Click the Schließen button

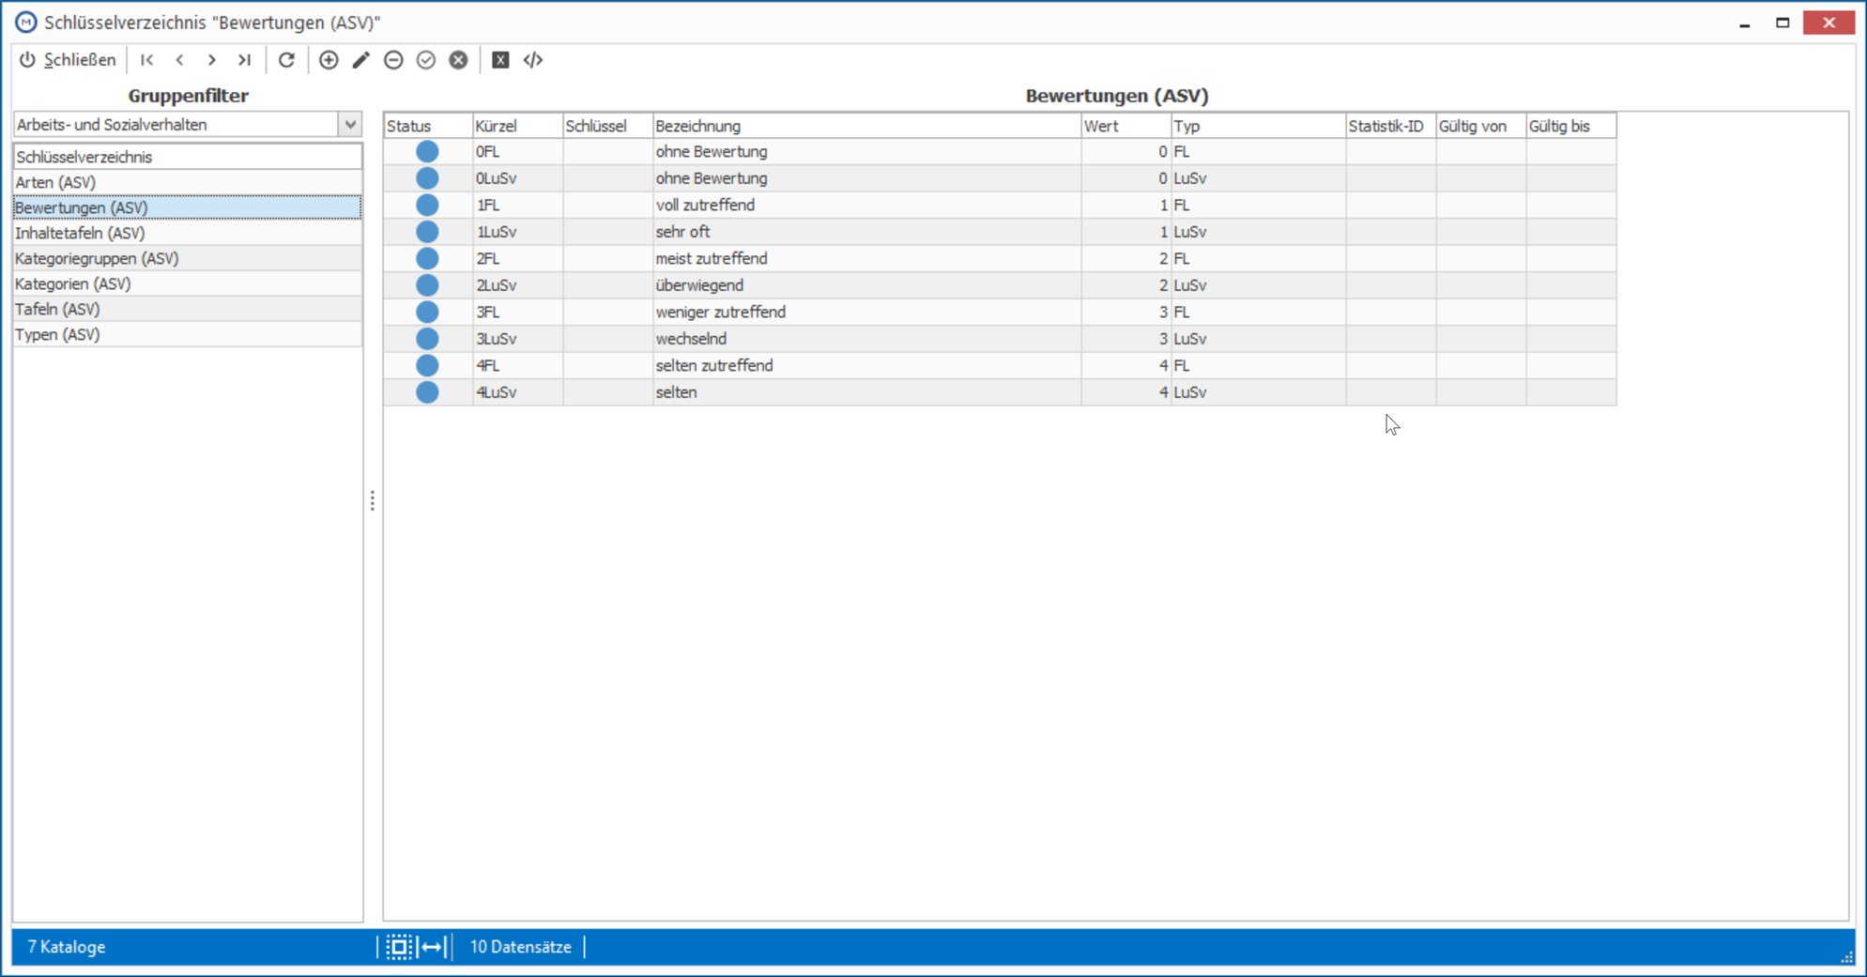(68, 60)
